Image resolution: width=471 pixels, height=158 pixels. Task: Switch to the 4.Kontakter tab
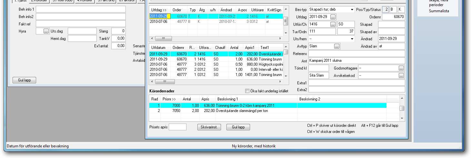85,1
